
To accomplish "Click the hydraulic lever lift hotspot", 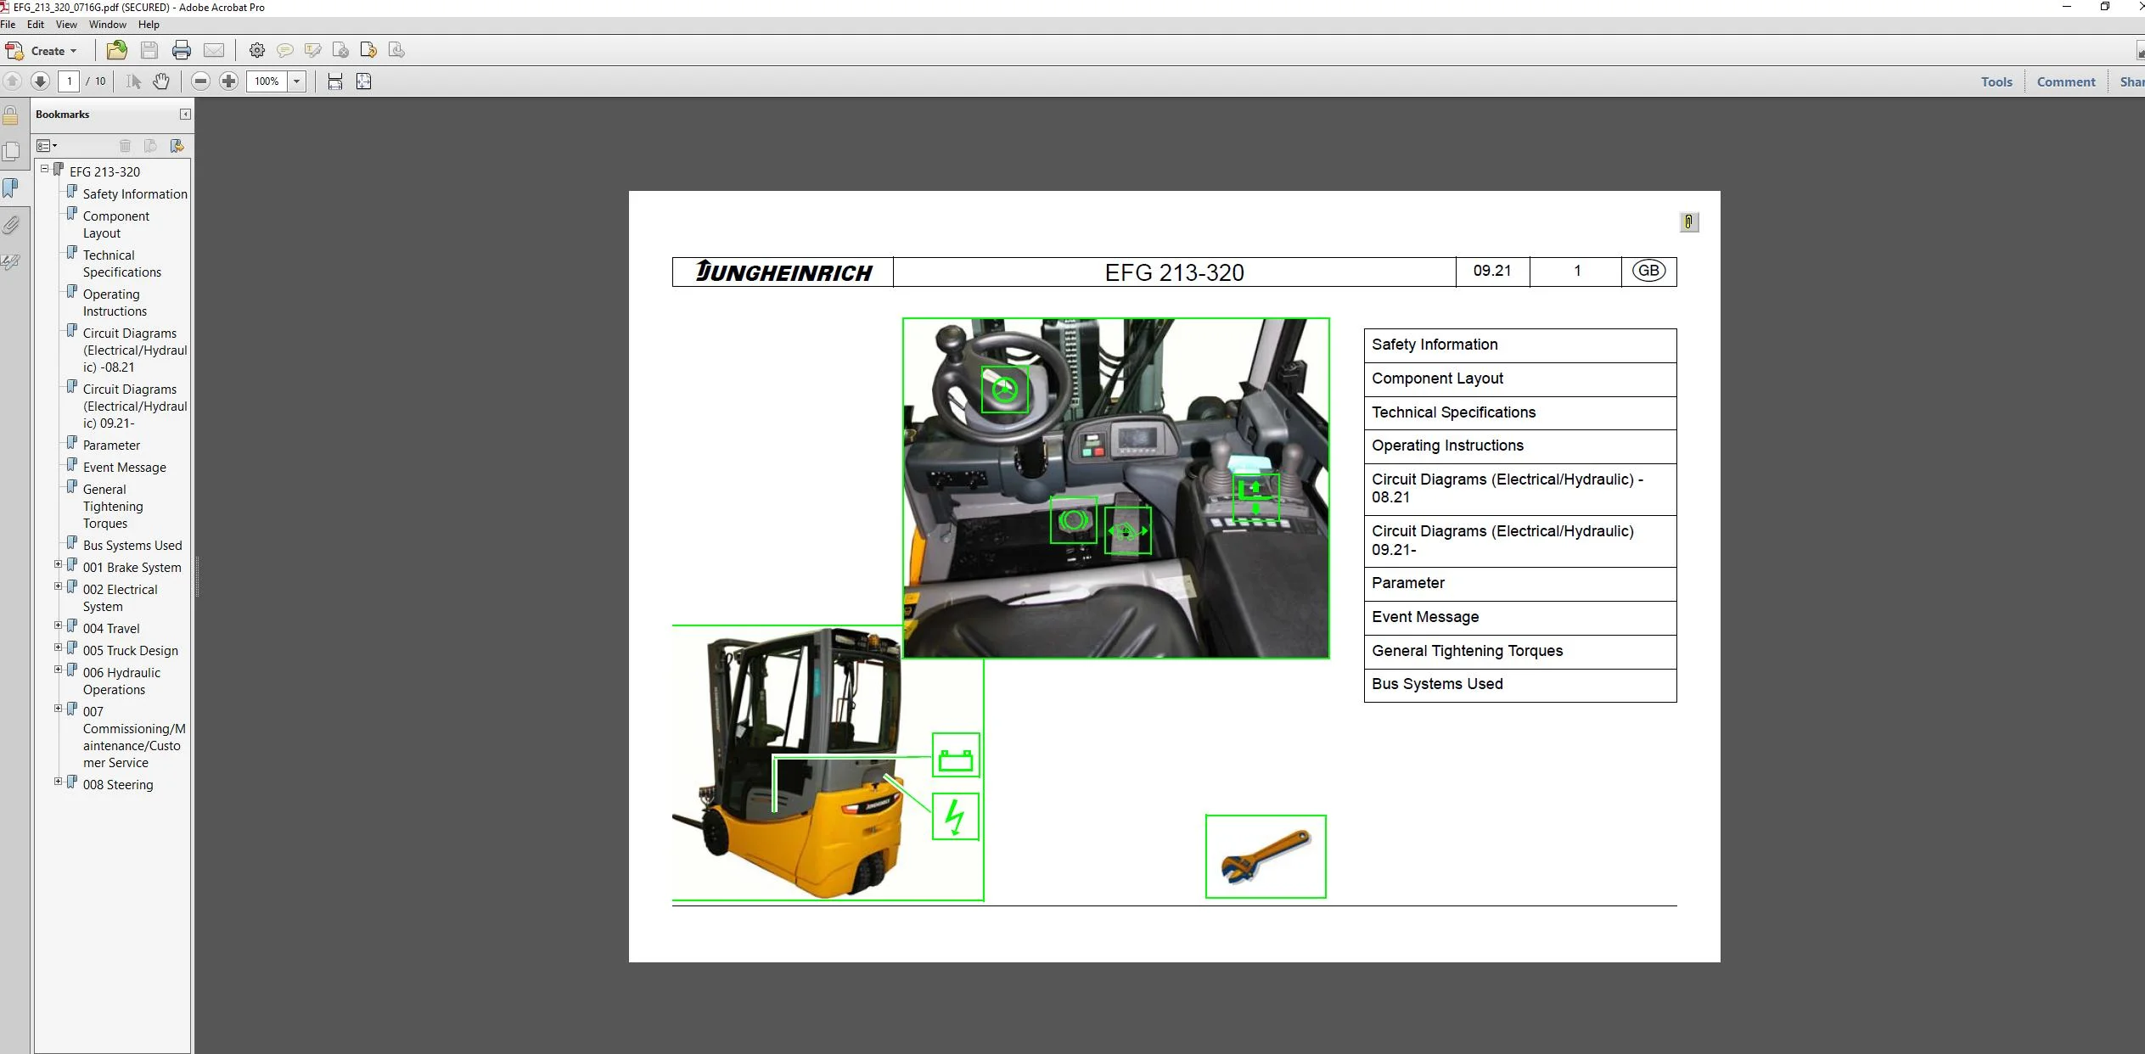I will [x=1255, y=497].
